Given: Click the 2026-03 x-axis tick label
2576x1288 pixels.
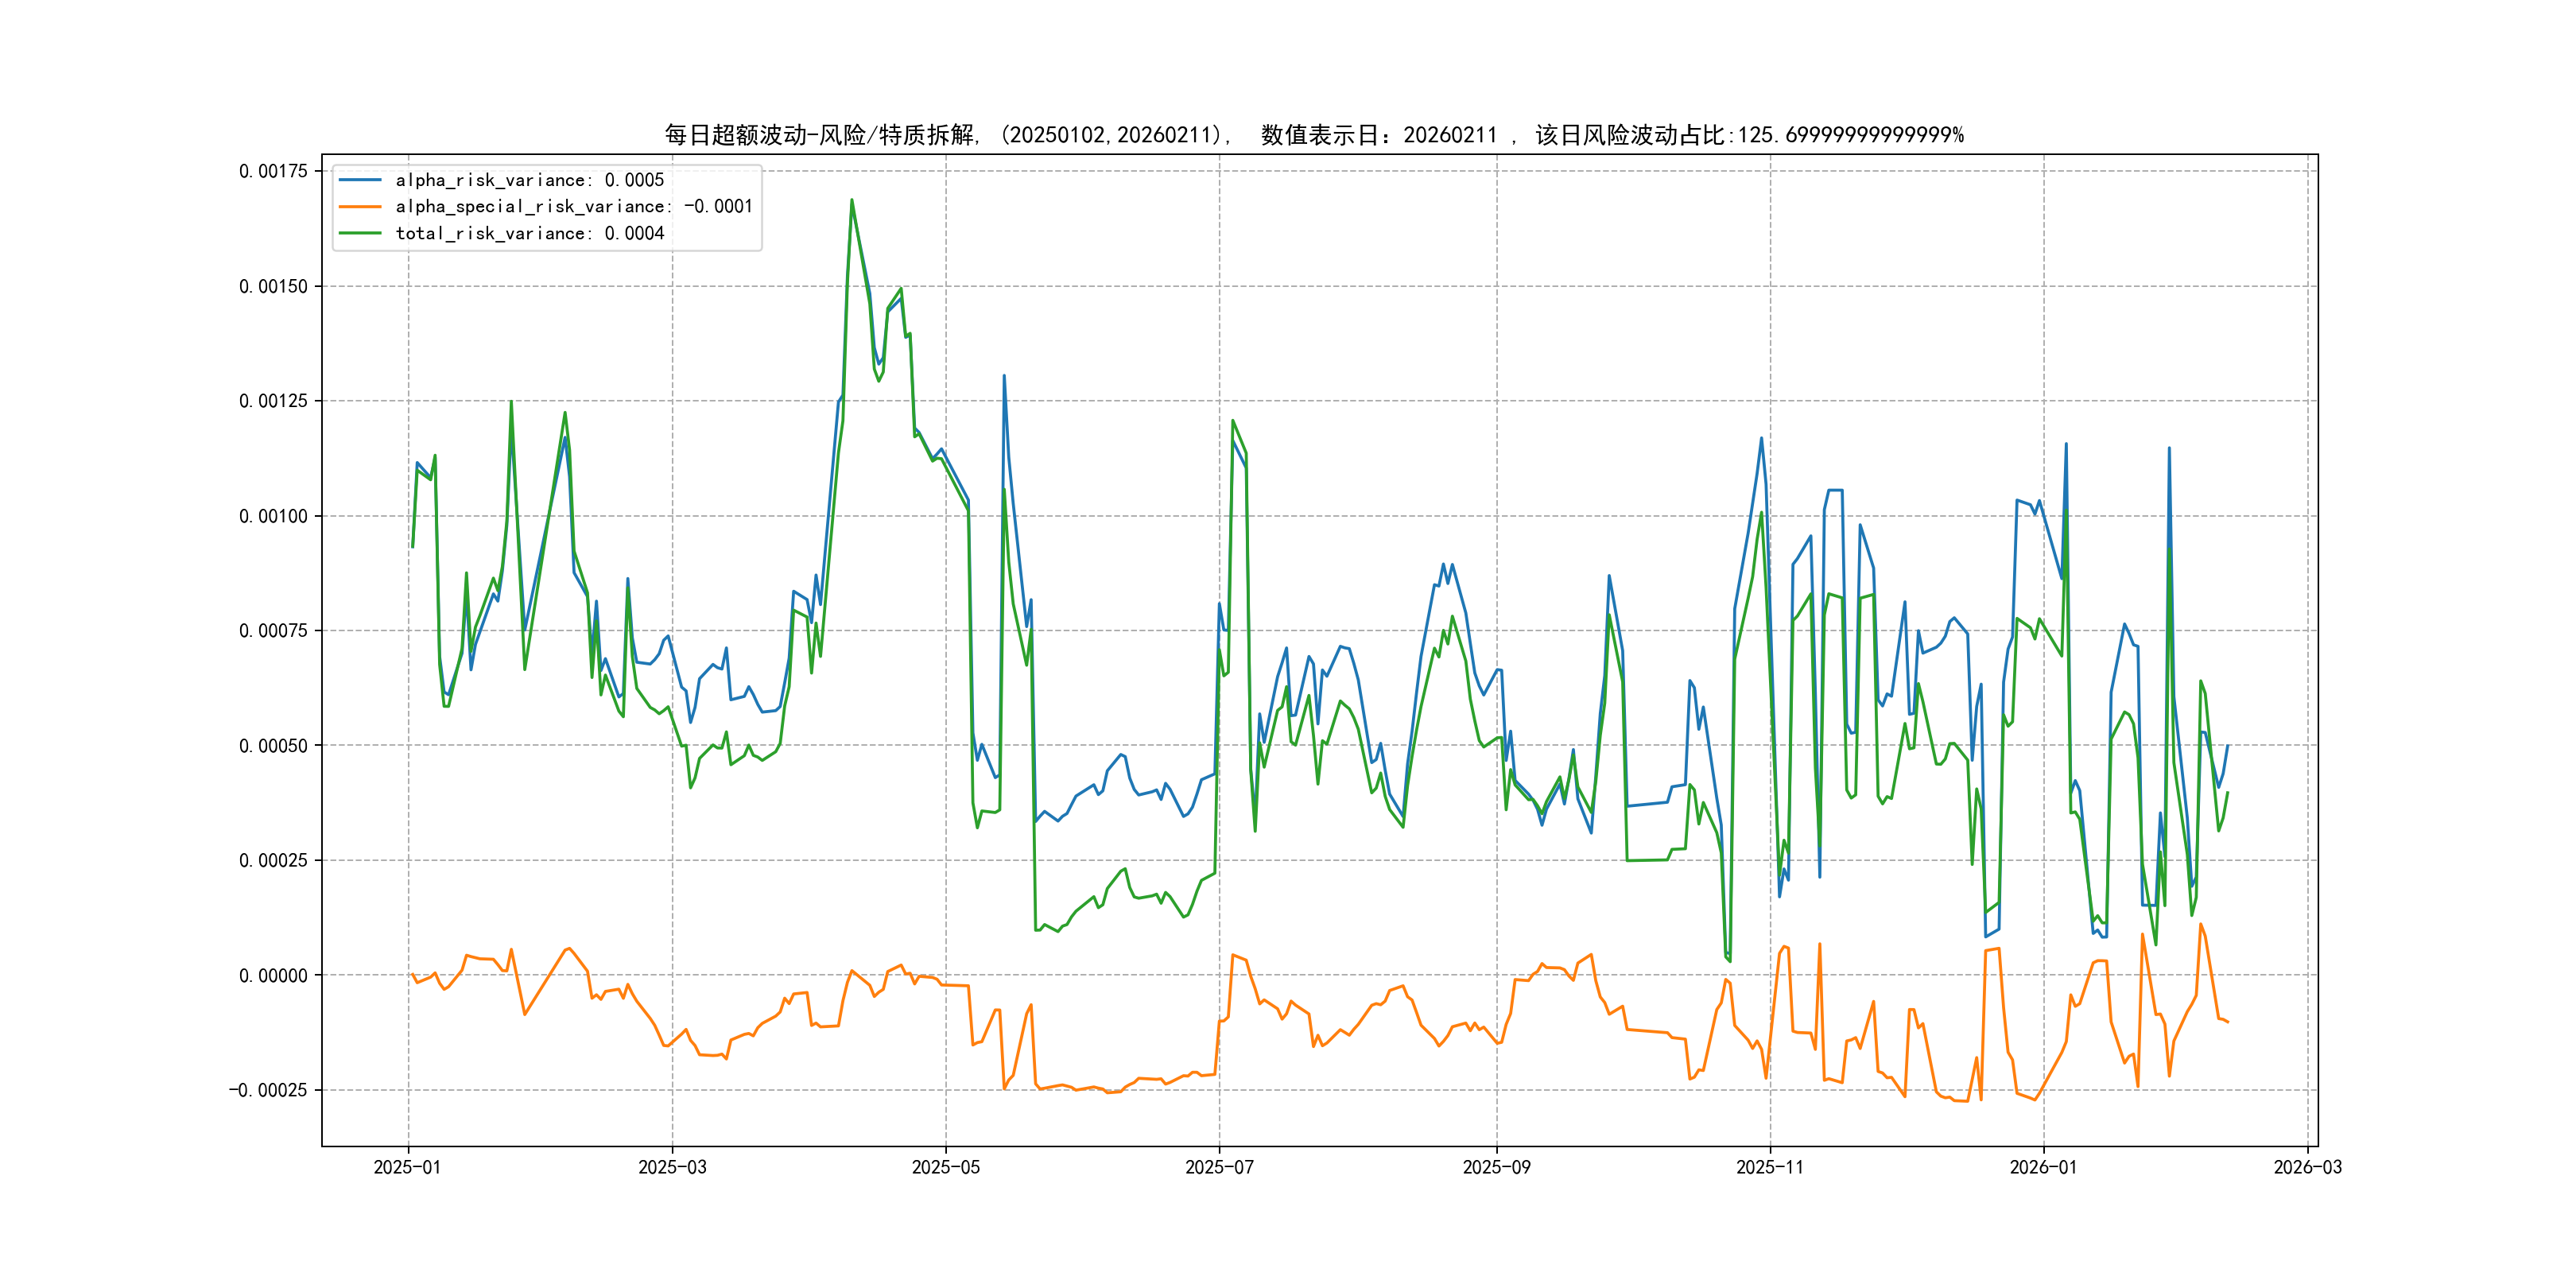Looking at the screenshot, I should (x=2307, y=1167).
